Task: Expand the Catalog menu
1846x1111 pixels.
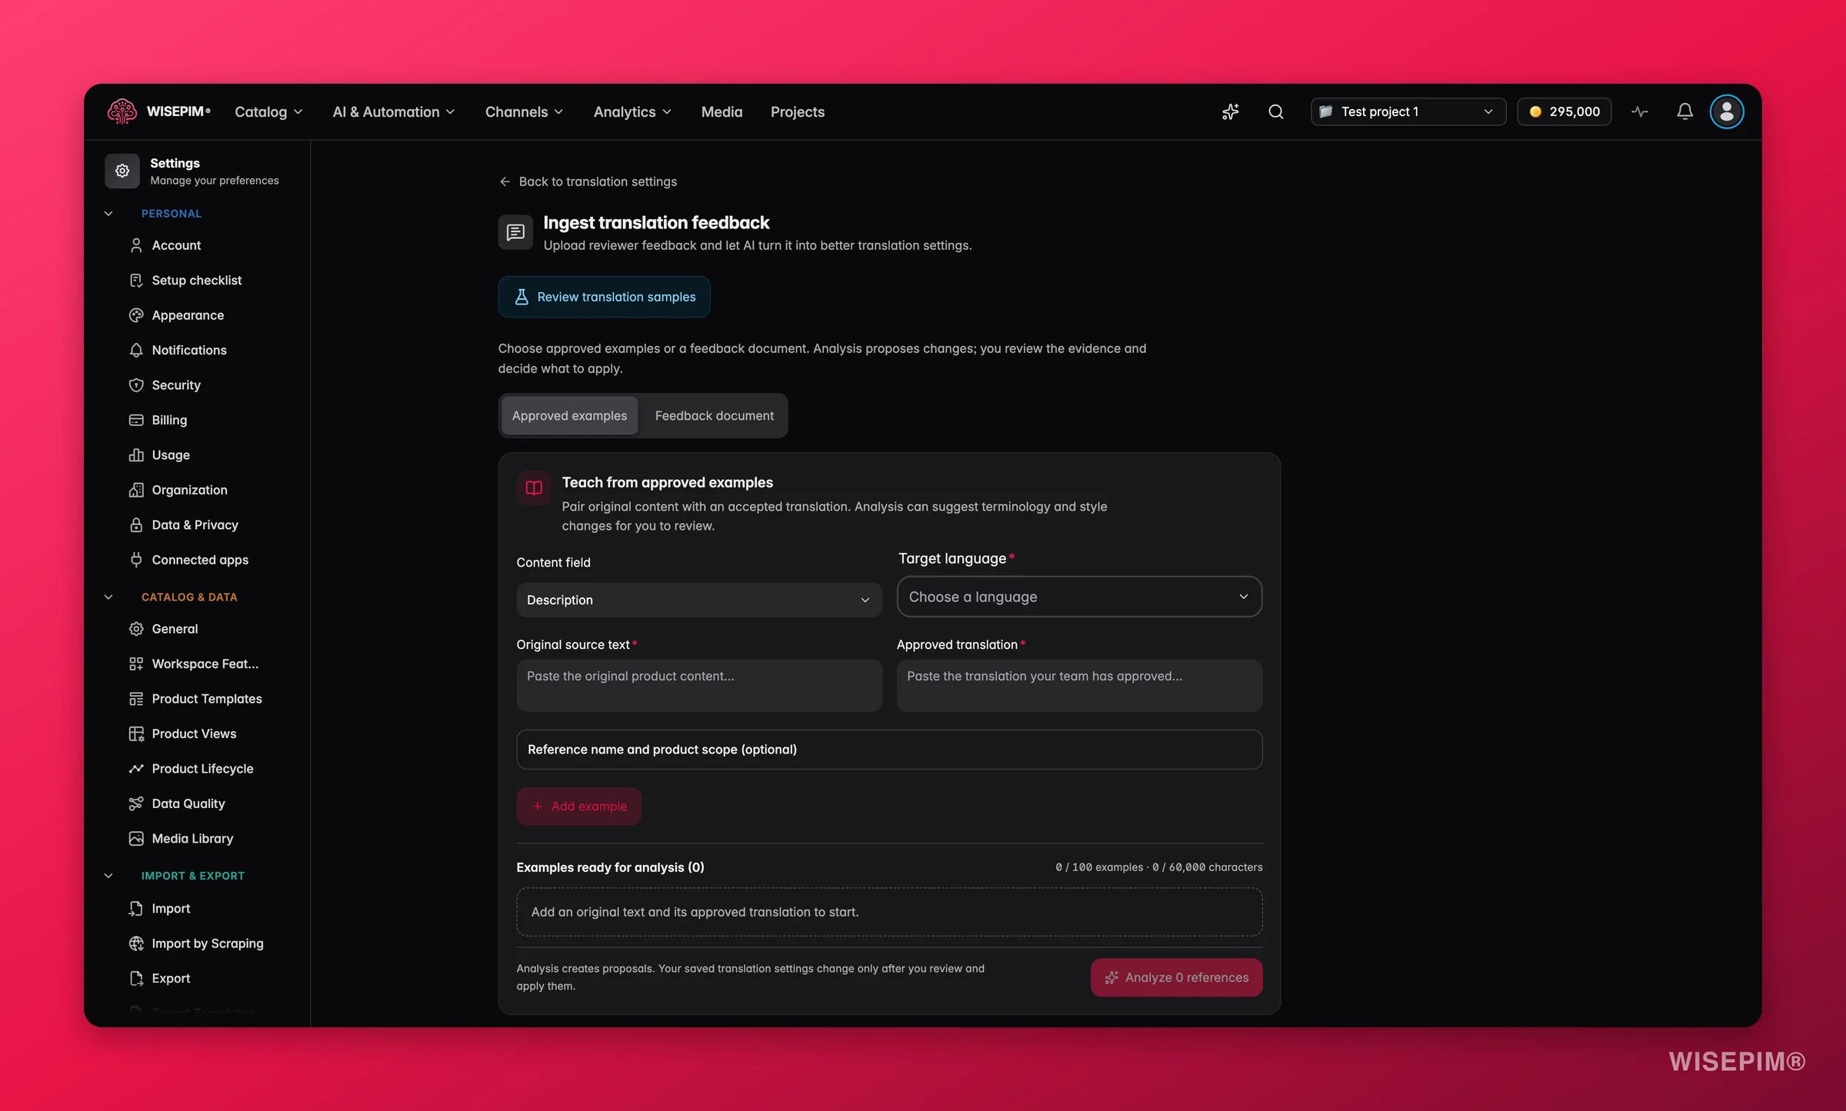Action: (x=268, y=111)
